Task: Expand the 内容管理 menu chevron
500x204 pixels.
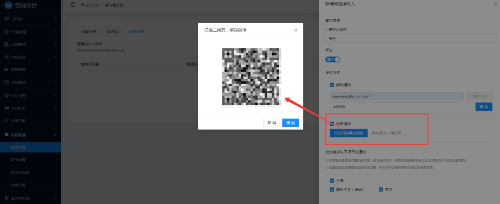Action: coord(55,45)
